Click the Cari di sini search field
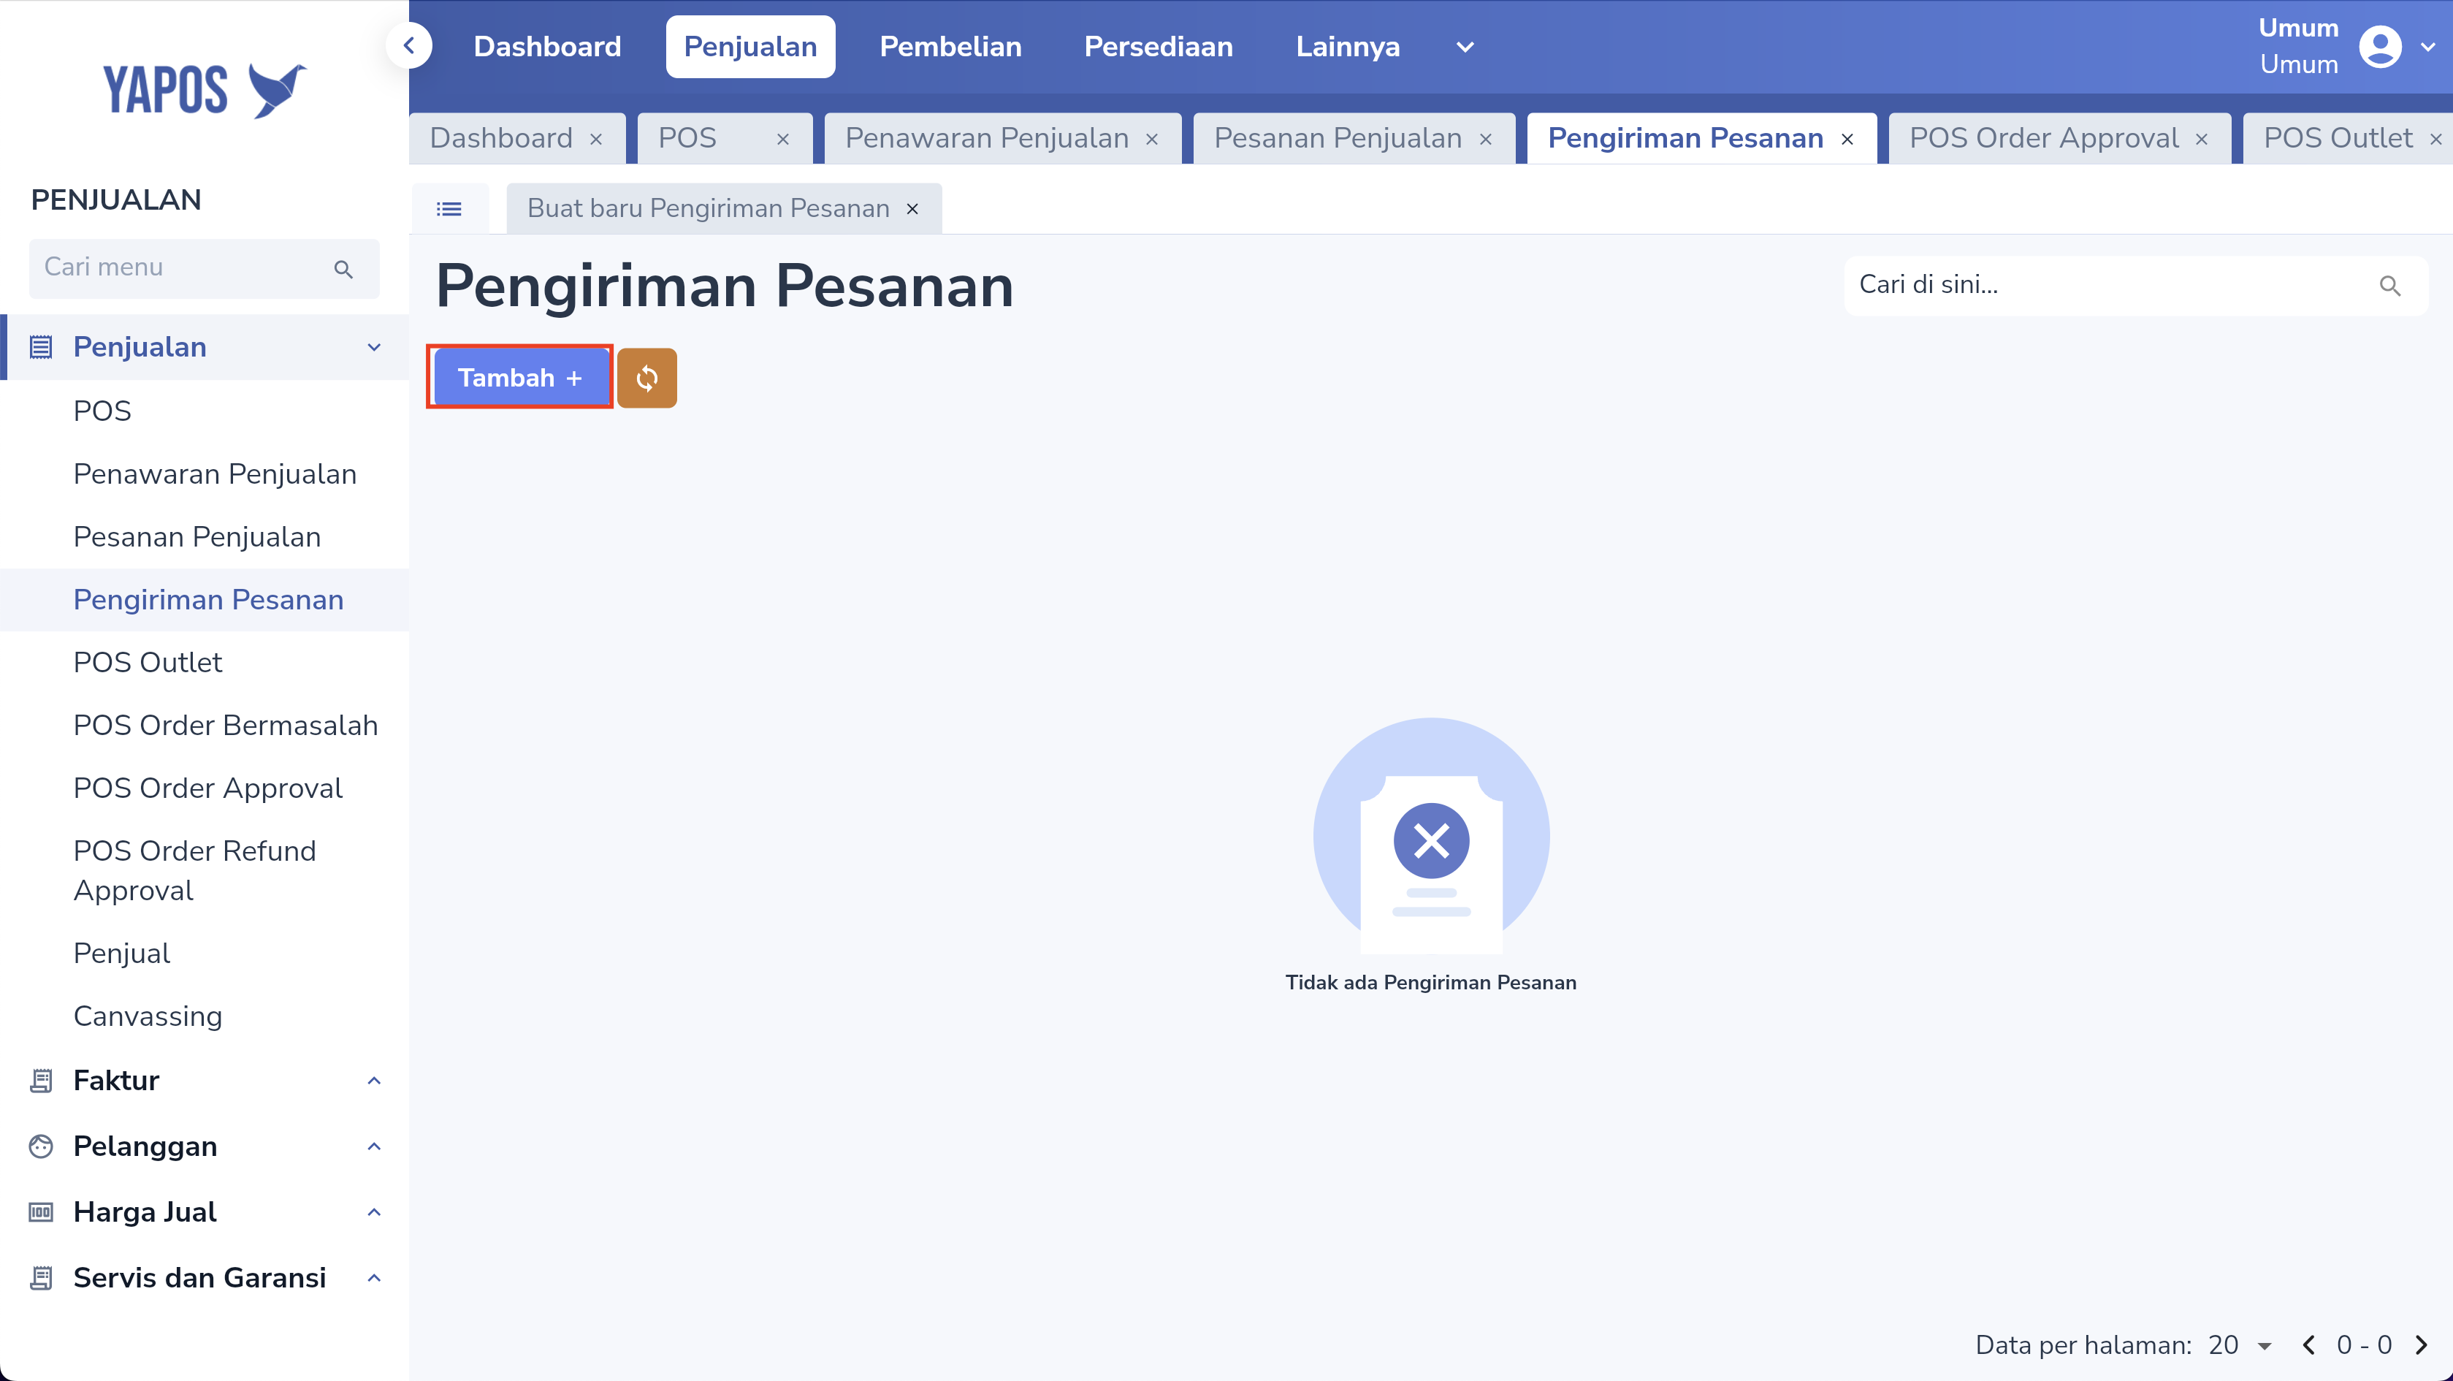 tap(2135, 286)
